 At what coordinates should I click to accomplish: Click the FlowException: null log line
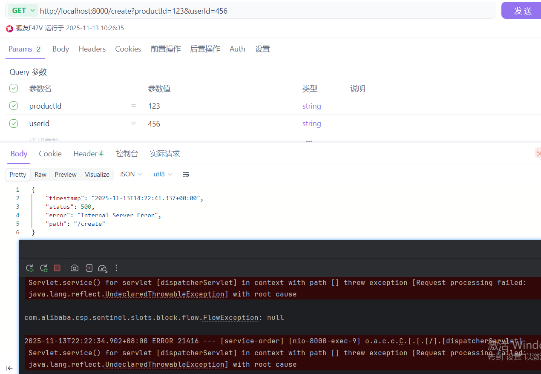154,318
